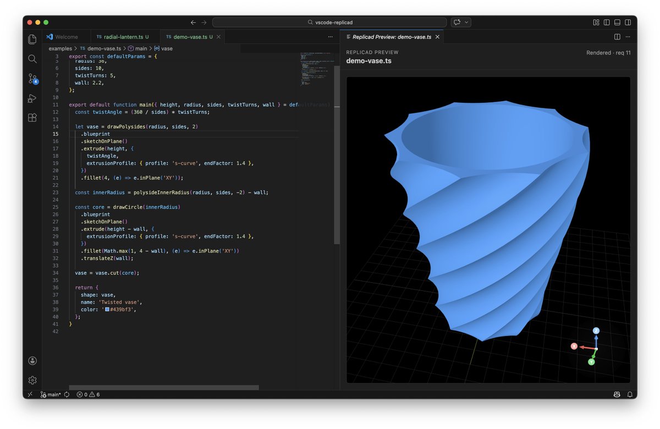660x429 pixels.
Task: Open the remote window indicator in status bar
Action: pos(30,394)
